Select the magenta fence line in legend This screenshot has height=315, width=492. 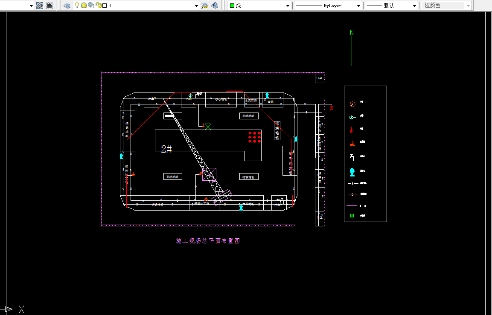352,206
